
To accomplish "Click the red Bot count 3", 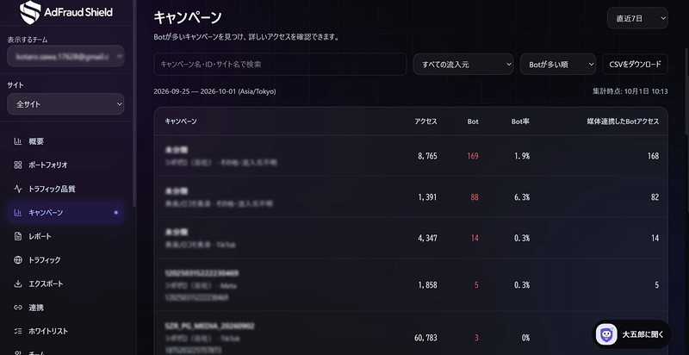I will click(x=476, y=338).
